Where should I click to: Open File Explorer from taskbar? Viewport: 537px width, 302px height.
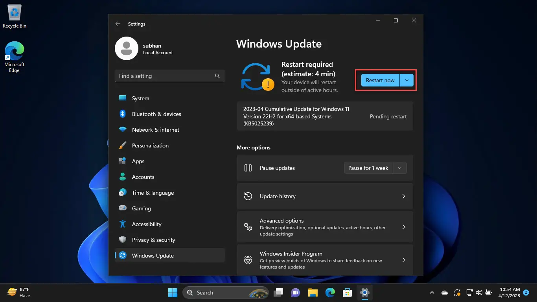[313, 293]
